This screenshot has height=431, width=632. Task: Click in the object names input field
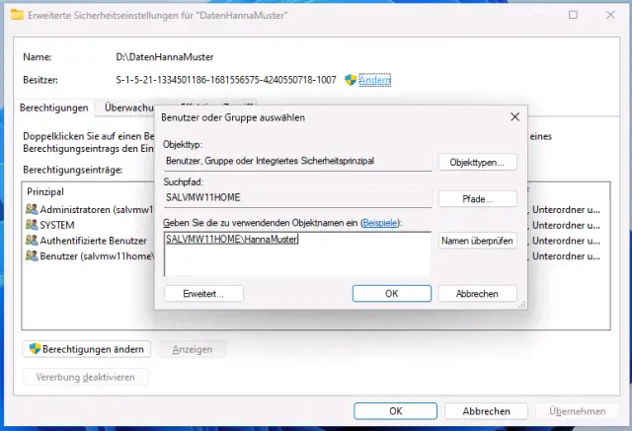point(297,253)
